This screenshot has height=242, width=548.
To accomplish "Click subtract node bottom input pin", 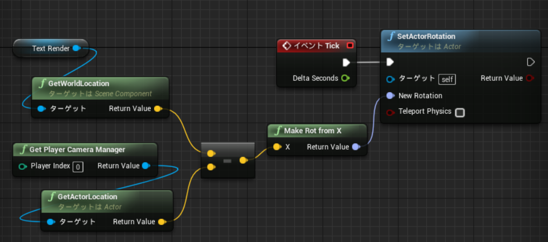I will (211, 167).
